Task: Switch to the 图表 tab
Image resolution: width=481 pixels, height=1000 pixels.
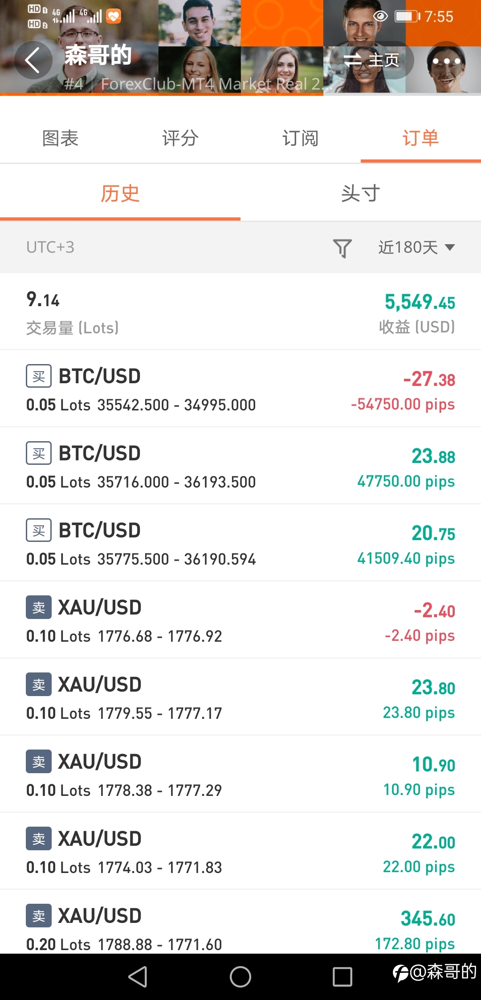Action: [60, 138]
